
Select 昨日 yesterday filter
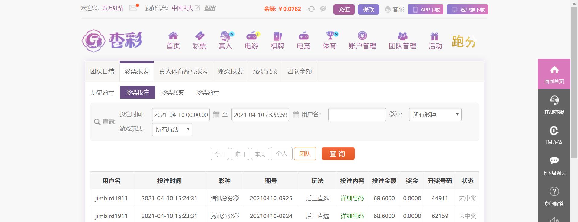click(240, 154)
